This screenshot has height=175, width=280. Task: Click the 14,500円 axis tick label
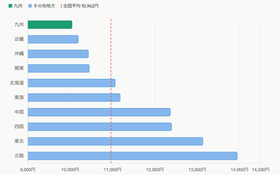point(260,169)
